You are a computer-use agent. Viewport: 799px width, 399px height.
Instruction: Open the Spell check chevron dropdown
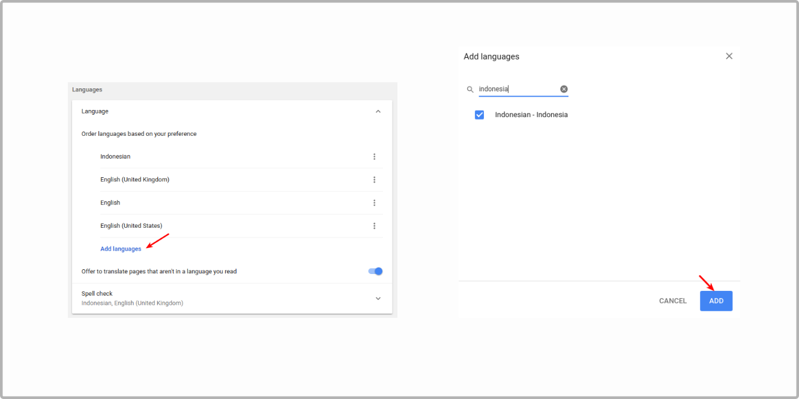pos(378,298)
